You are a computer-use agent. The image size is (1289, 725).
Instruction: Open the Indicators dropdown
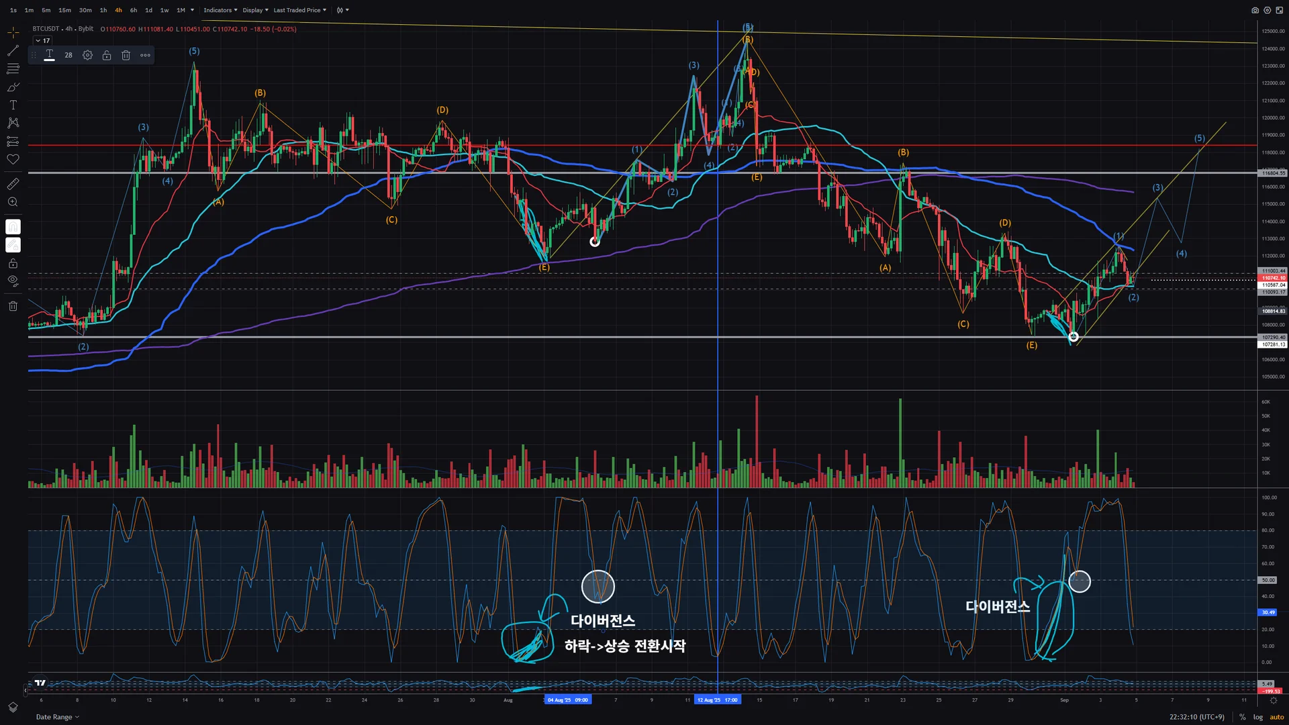point(220,10)
